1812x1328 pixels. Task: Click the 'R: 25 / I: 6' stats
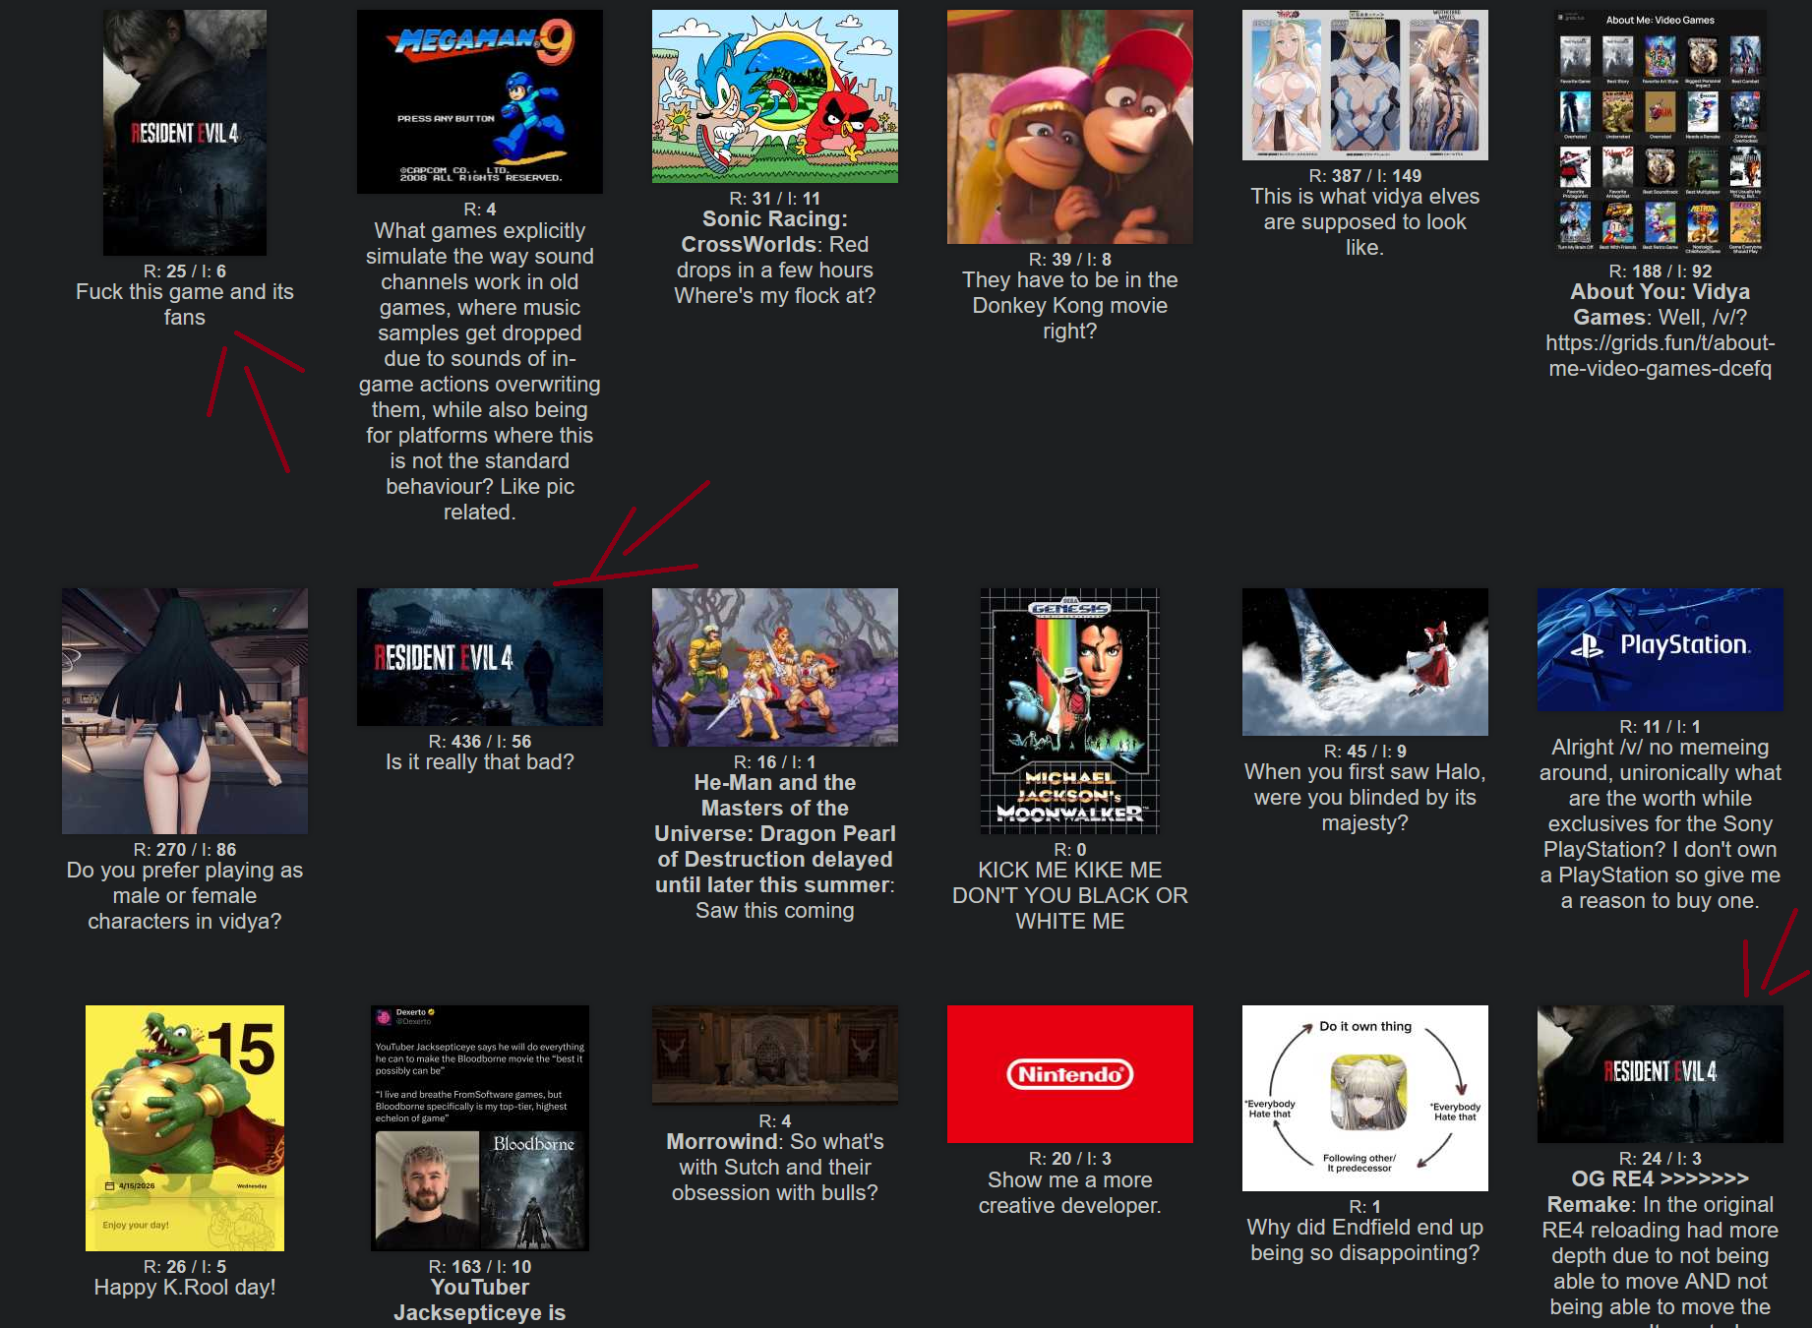(185, 272)
